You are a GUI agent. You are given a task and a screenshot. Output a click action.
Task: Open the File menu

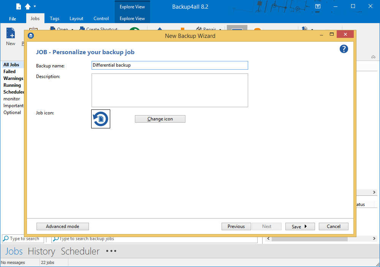tap(13, 19)
